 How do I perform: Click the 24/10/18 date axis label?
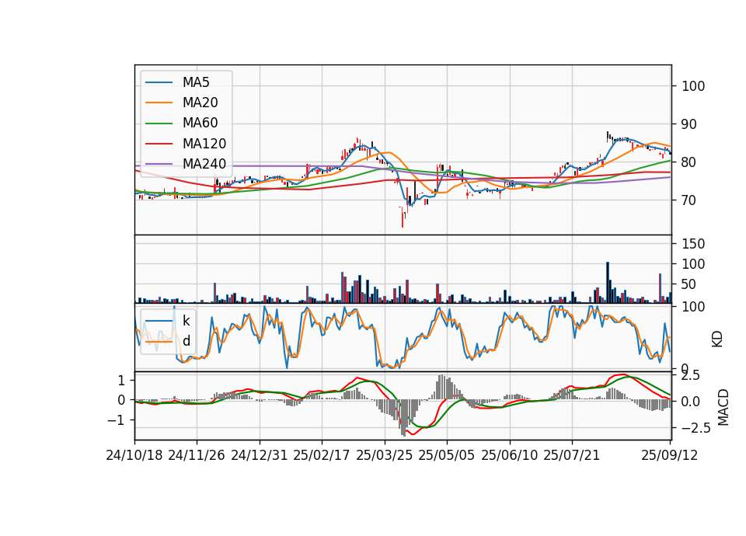point(134,455)
